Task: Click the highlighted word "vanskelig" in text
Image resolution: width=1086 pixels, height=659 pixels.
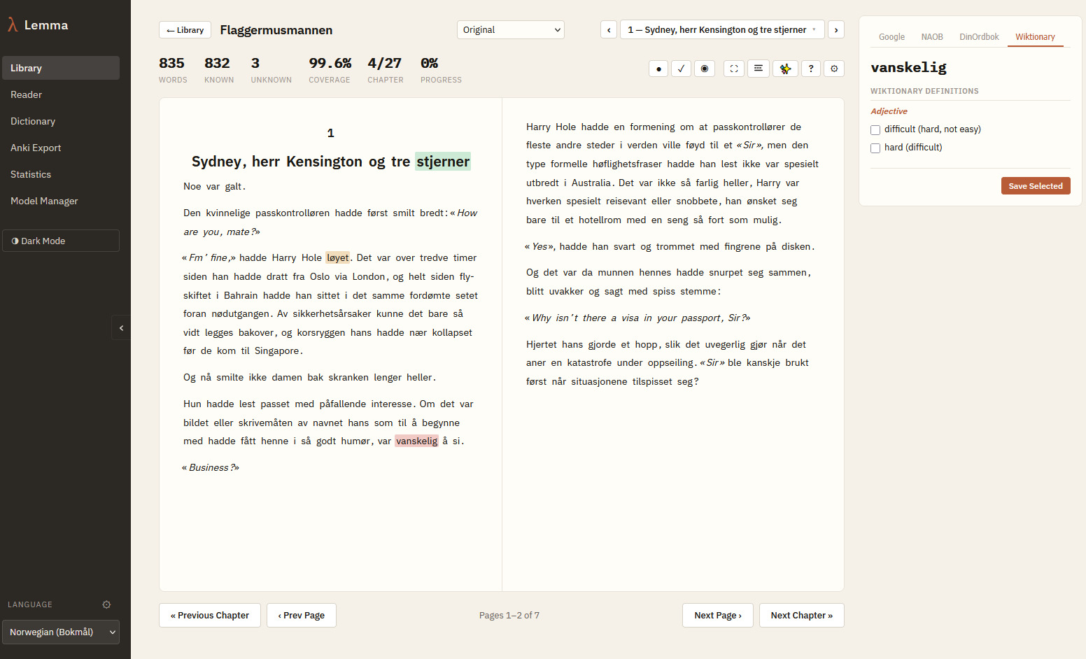Action: point(416,441)
